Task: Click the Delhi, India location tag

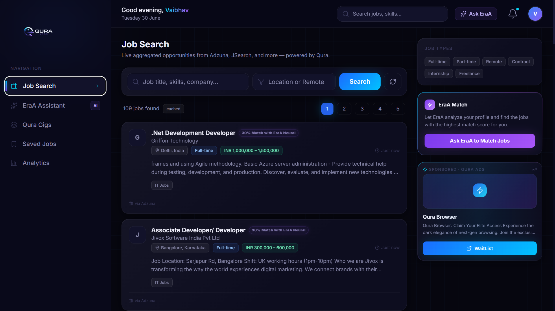Action: [169, 151]
